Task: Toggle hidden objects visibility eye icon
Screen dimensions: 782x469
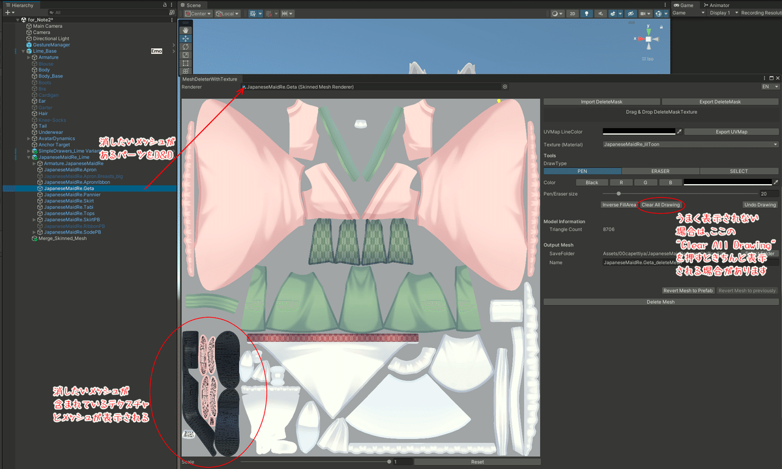Action: pyautogui.click(x=630, y=14)
